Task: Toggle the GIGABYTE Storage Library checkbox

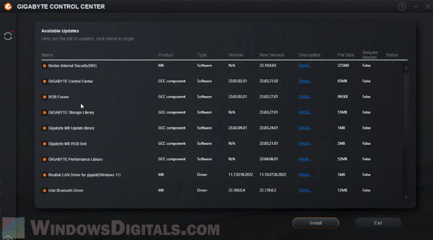Action: 44,113
